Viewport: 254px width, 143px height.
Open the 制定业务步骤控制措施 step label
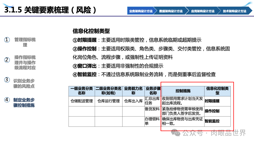tap(24, 102)
